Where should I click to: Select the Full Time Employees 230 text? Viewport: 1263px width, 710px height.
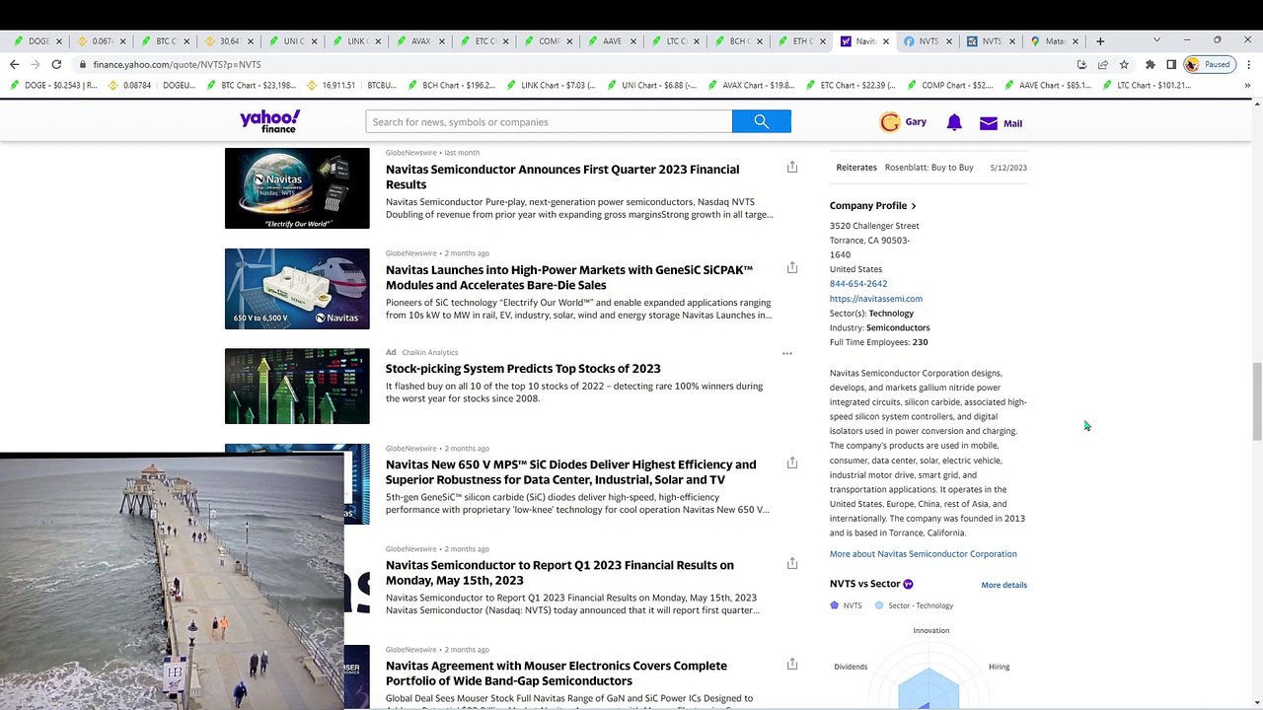coord(878,342)
